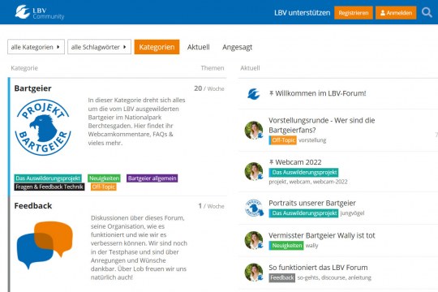Click the 20 / Woche topic count
Viewport: 438px width, 292px height.
click(209, 88)
